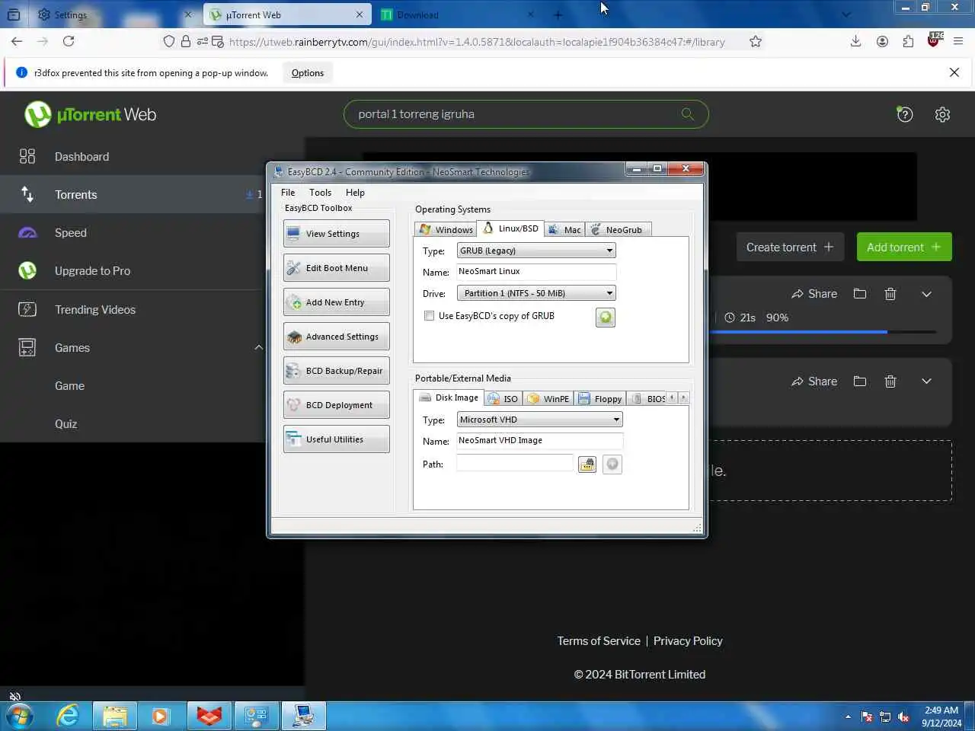The image size is (975, 731).
Task: Expand details of the second torrent
Action: coord(926,381)
